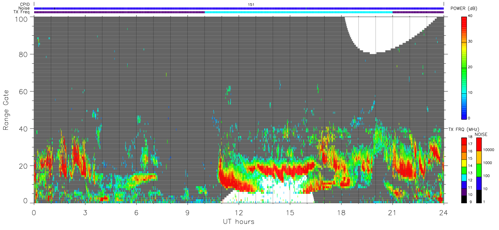This screenshot has width=499, height=230.
Task: Click the POWER (dB) colorbar title
Action: [464, 9]
